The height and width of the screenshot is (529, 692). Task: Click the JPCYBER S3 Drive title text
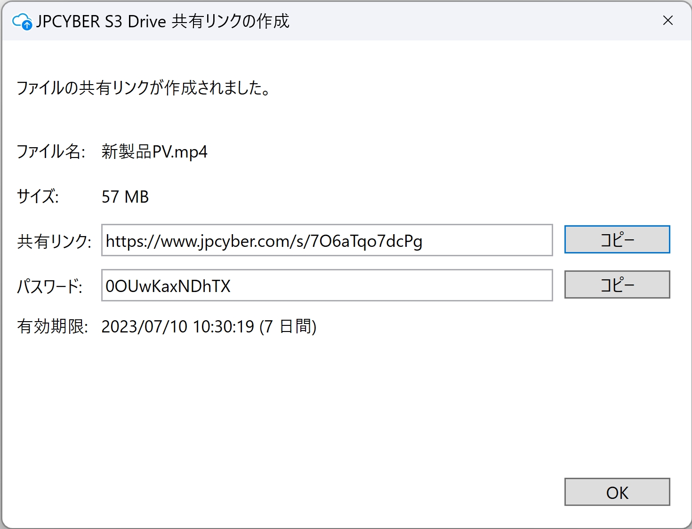(101, 22)
